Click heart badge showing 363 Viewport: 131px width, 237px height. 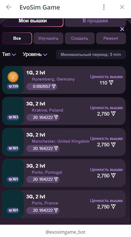(13, 117)
